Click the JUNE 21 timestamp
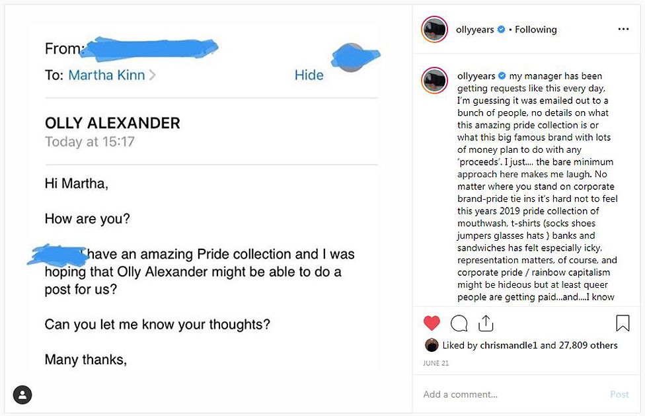 pos(435,362)
